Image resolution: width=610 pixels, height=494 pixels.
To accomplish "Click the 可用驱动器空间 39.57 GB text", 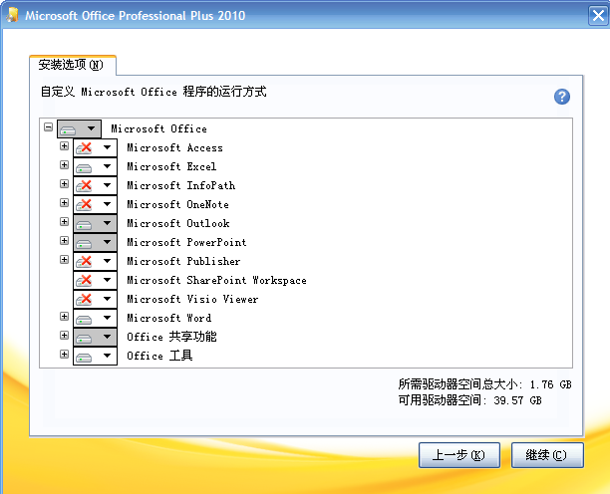I will point(469,400).
